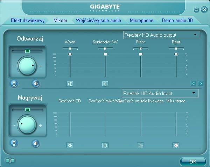Switch to Efekt dźwiękowy tab
This screenshot has height=167, width=210.
pos(28,21)
